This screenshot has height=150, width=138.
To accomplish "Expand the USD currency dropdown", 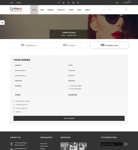I will point(118,3).
